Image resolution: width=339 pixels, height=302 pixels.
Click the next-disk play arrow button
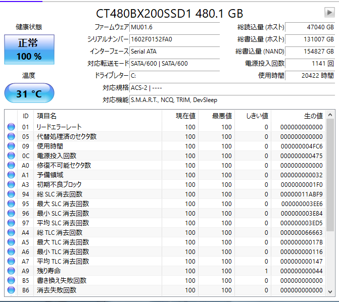[x=329, y=12]
